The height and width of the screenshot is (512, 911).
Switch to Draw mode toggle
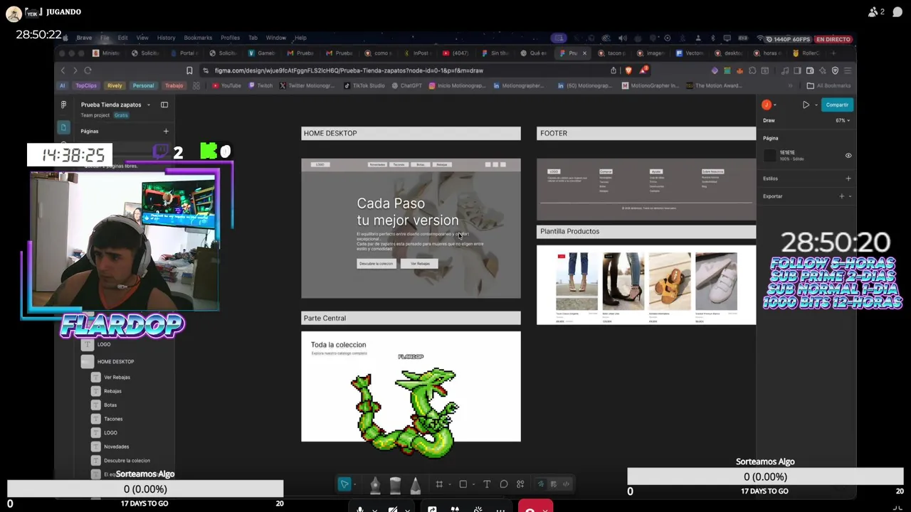(541, 484)
